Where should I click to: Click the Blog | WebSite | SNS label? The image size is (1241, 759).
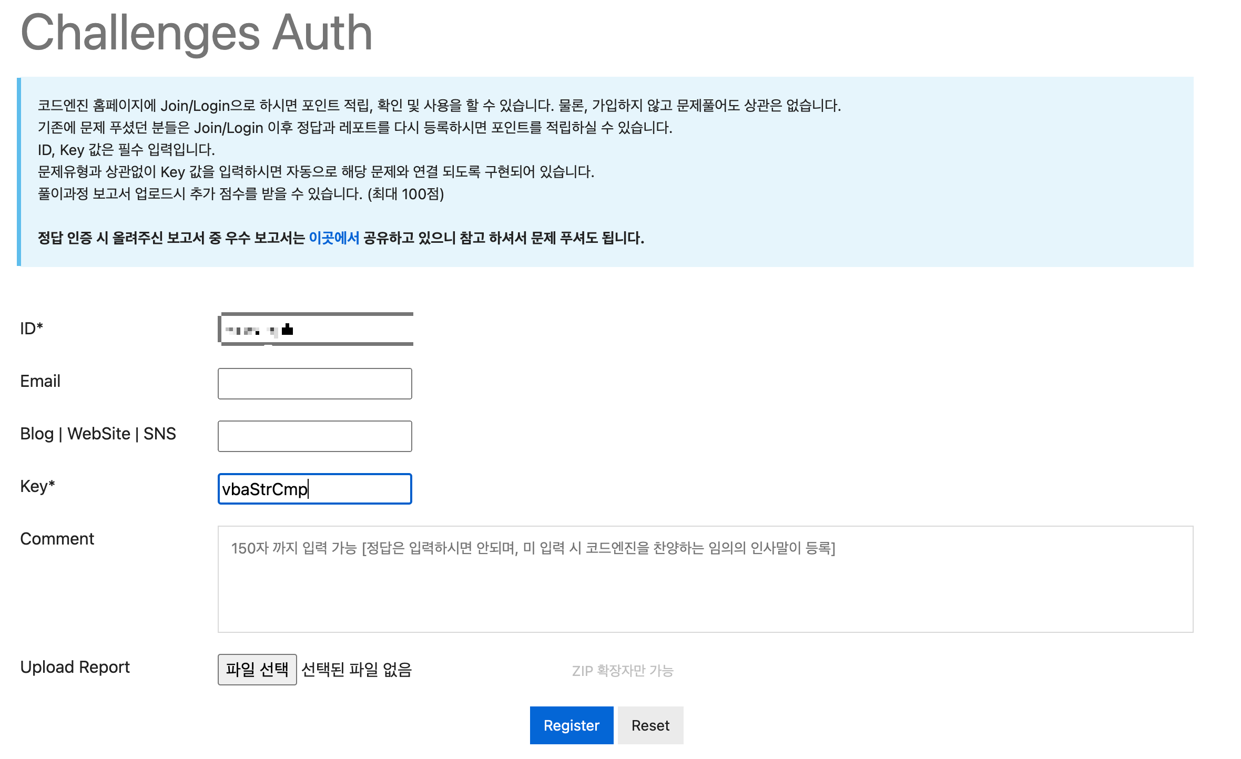(x=98, y=434)
